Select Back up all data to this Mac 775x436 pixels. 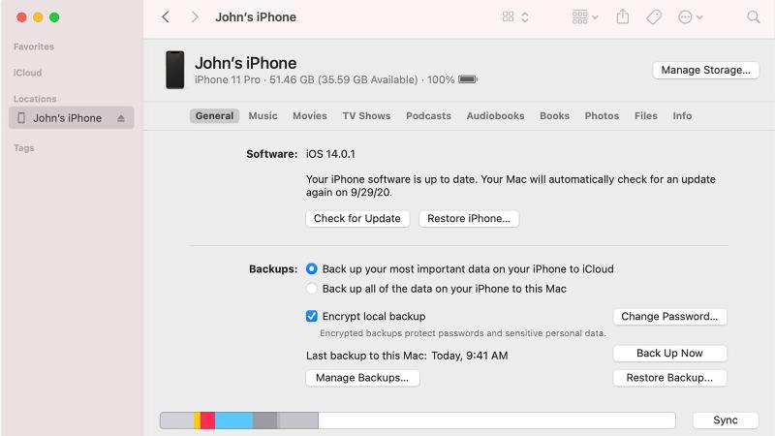[x=311, y=289]
